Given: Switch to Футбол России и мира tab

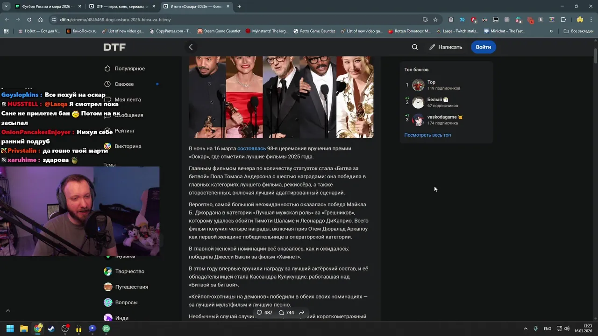Looking at the screenshot, I should (x=47, y=7).
